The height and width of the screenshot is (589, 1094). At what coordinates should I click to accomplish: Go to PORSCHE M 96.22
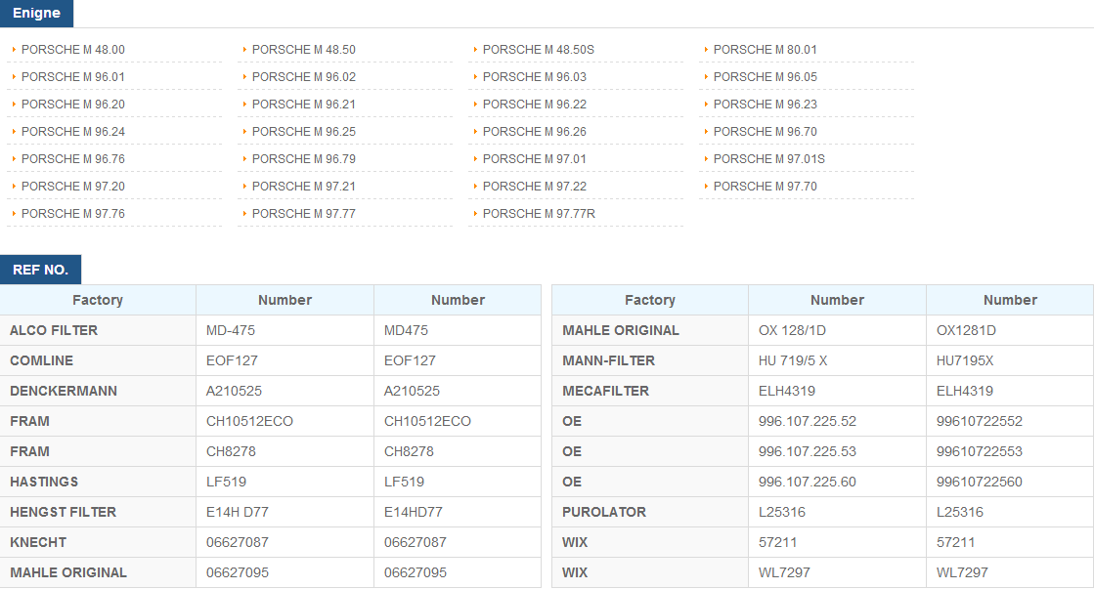pos(535,104)
